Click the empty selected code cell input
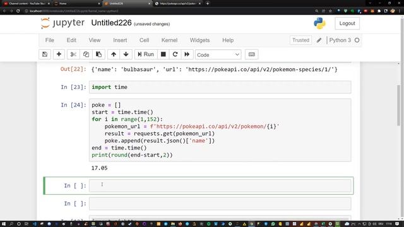Image resolution: width=404 pixels, height=227 pixels. click(220, 185)
